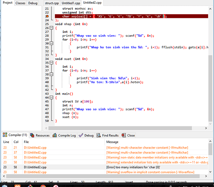The height and width of the screenshot is (187, 214).
Task: Click the code editor vertical scrollbar down arrow
Action: [210, 124]
